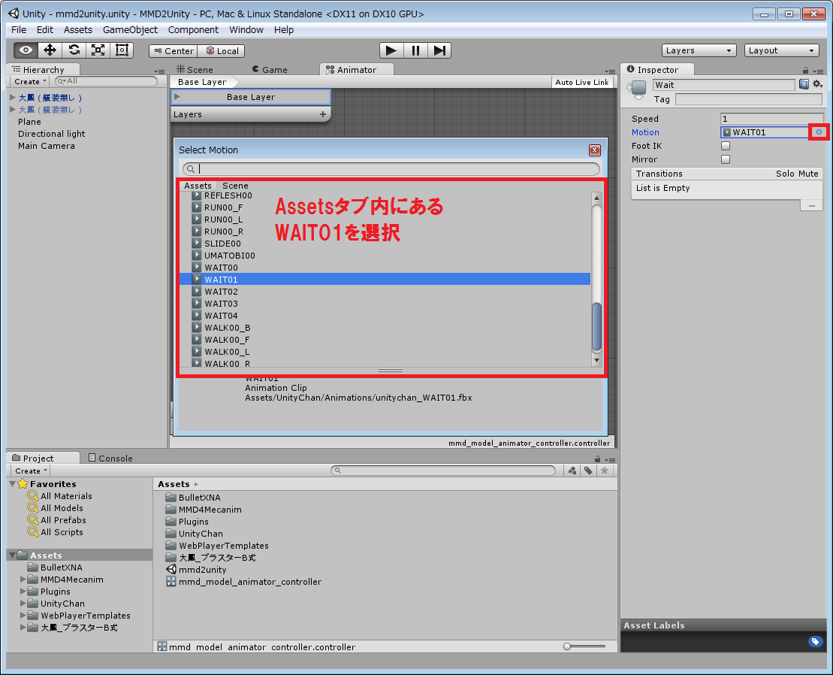Switch to the Game tab

pos(270,70)
